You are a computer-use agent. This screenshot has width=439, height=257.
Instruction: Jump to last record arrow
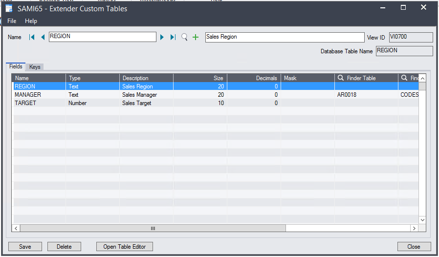point(173,37)
